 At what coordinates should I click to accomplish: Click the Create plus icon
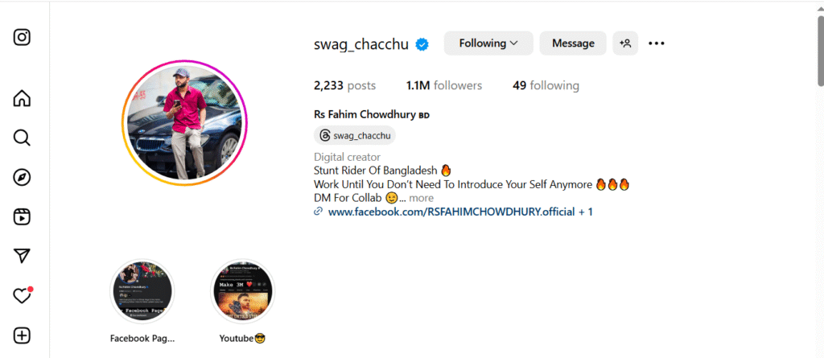click(x=22, y=336)
